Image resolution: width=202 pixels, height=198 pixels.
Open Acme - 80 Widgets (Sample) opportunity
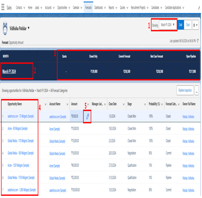coord(18,129)
